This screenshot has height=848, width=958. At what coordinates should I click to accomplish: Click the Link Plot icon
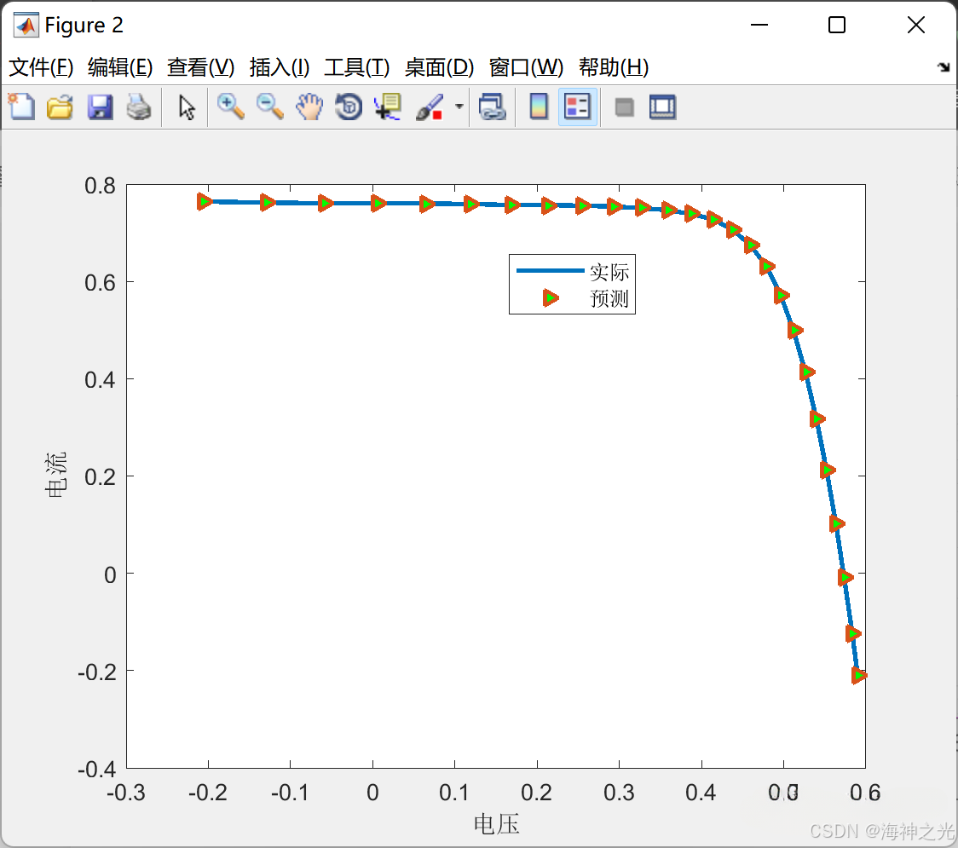click(x=492, y=107)
